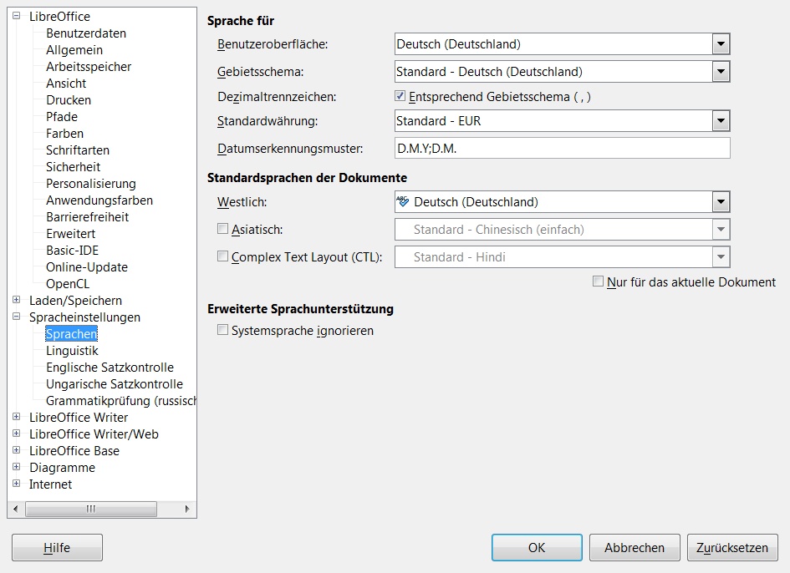Image resolution: width=790 pixels, height=573 pixels.
Task: Click the Laden/Speichern label
Action: coord(75,300)
